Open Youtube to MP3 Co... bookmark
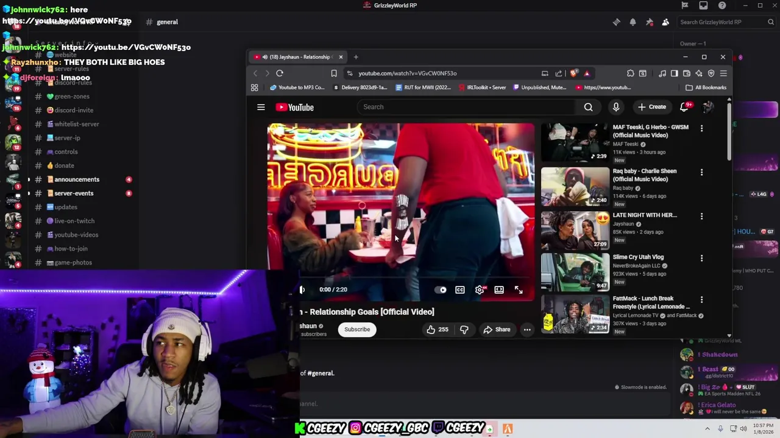Image resolution: width=780 pixels, height=438 pixels. point(297,87)
